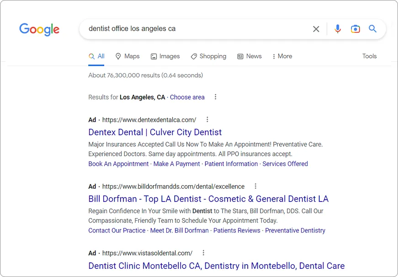Screen dimensions: 398x277
Task: Open the Services Offered sitelink
Action: pos(285,164)
